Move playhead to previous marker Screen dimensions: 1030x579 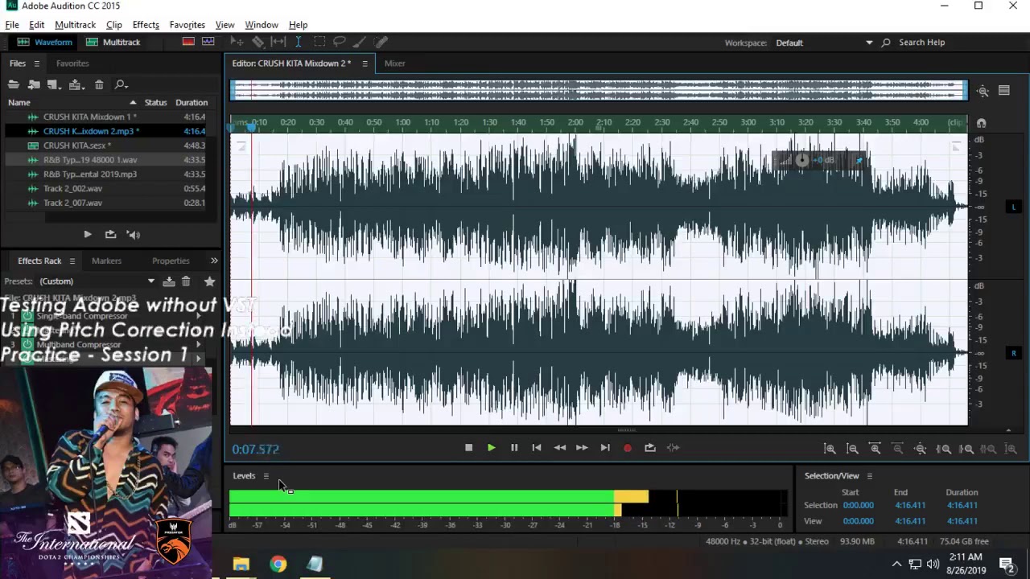click(537, 448)
